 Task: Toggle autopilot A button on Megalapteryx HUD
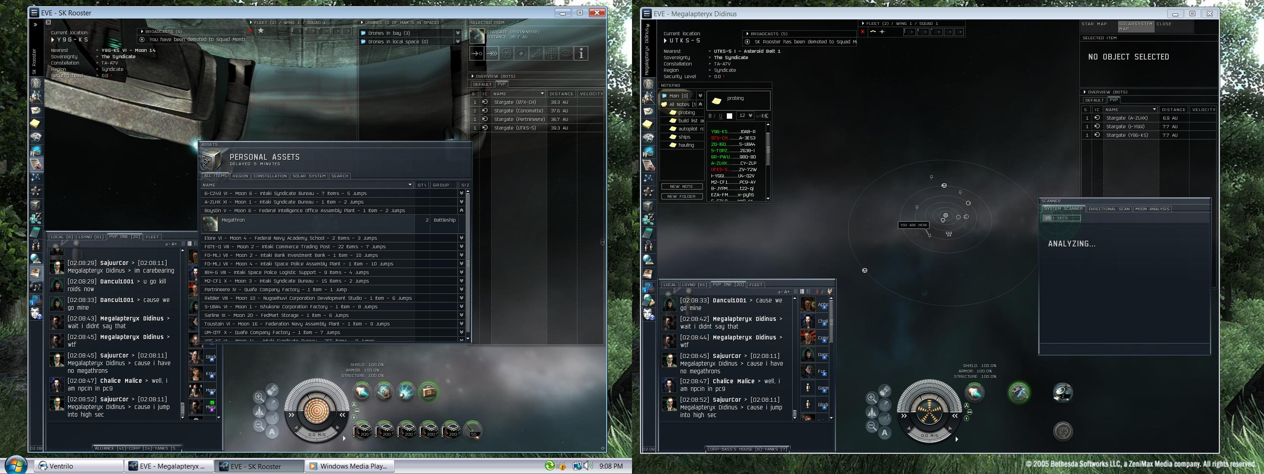(885, 433)
